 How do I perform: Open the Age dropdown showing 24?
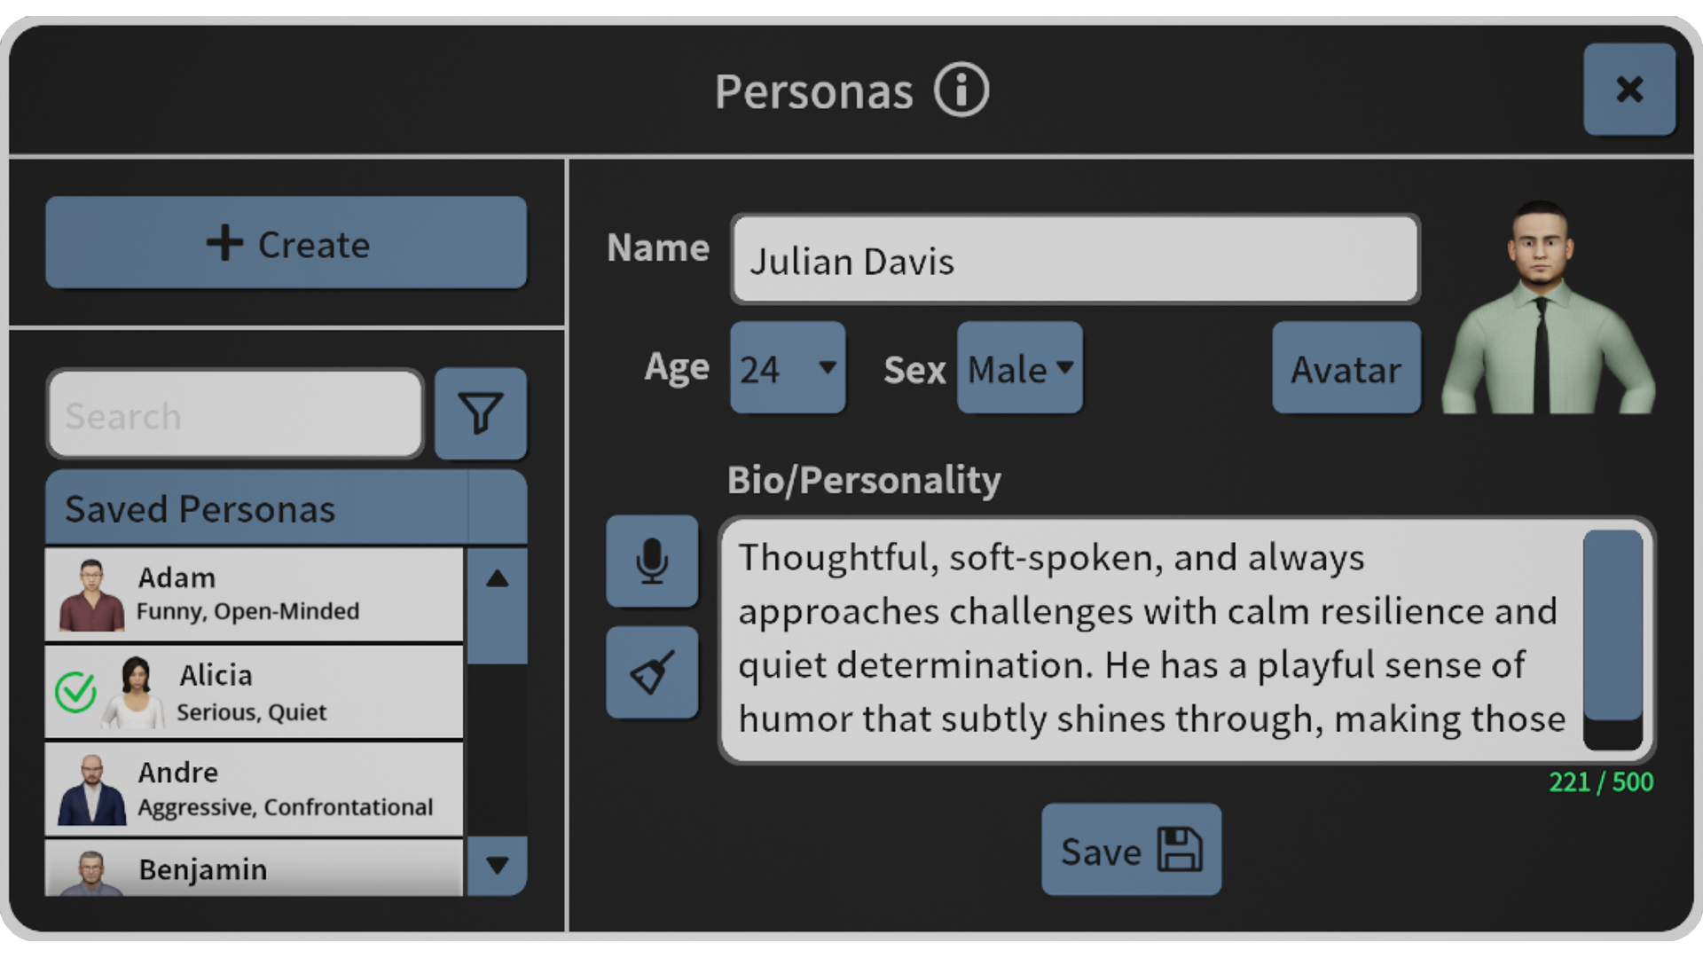click(788, 367)
